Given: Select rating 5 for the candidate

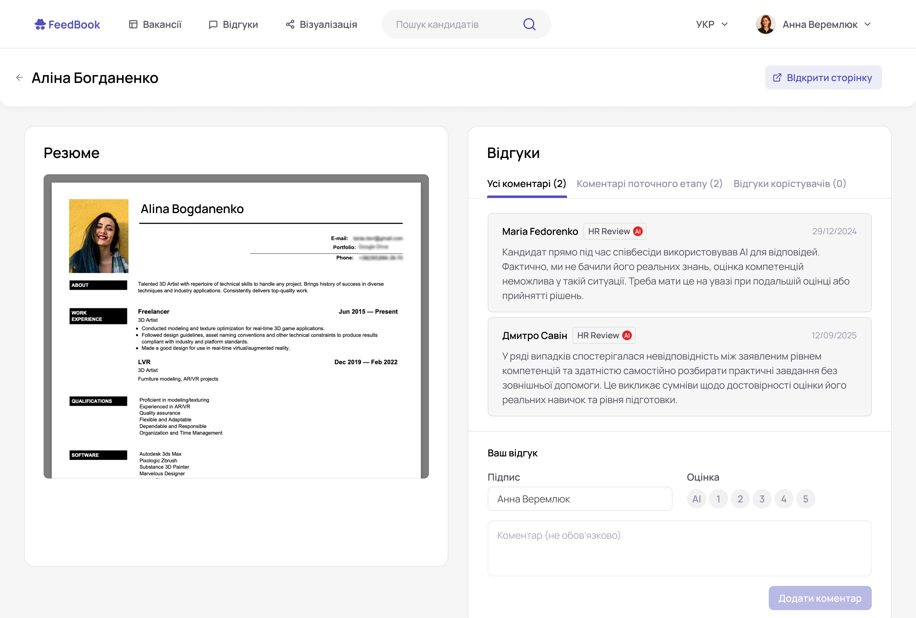Looking at the screenshot, I should pyautogui.click(x=806, y=498).
